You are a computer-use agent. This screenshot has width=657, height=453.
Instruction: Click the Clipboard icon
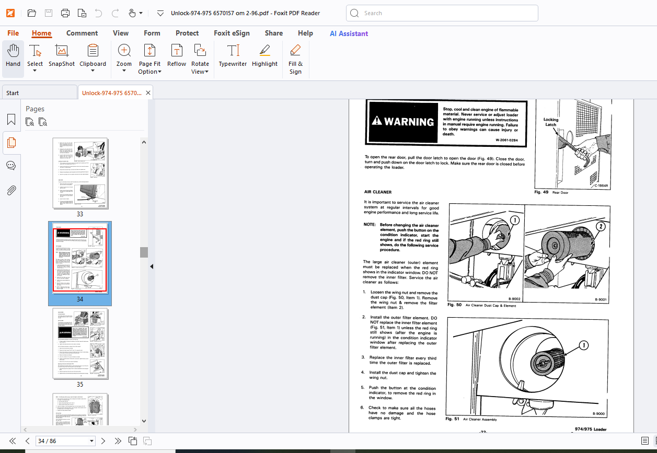(x=93, y=51)
